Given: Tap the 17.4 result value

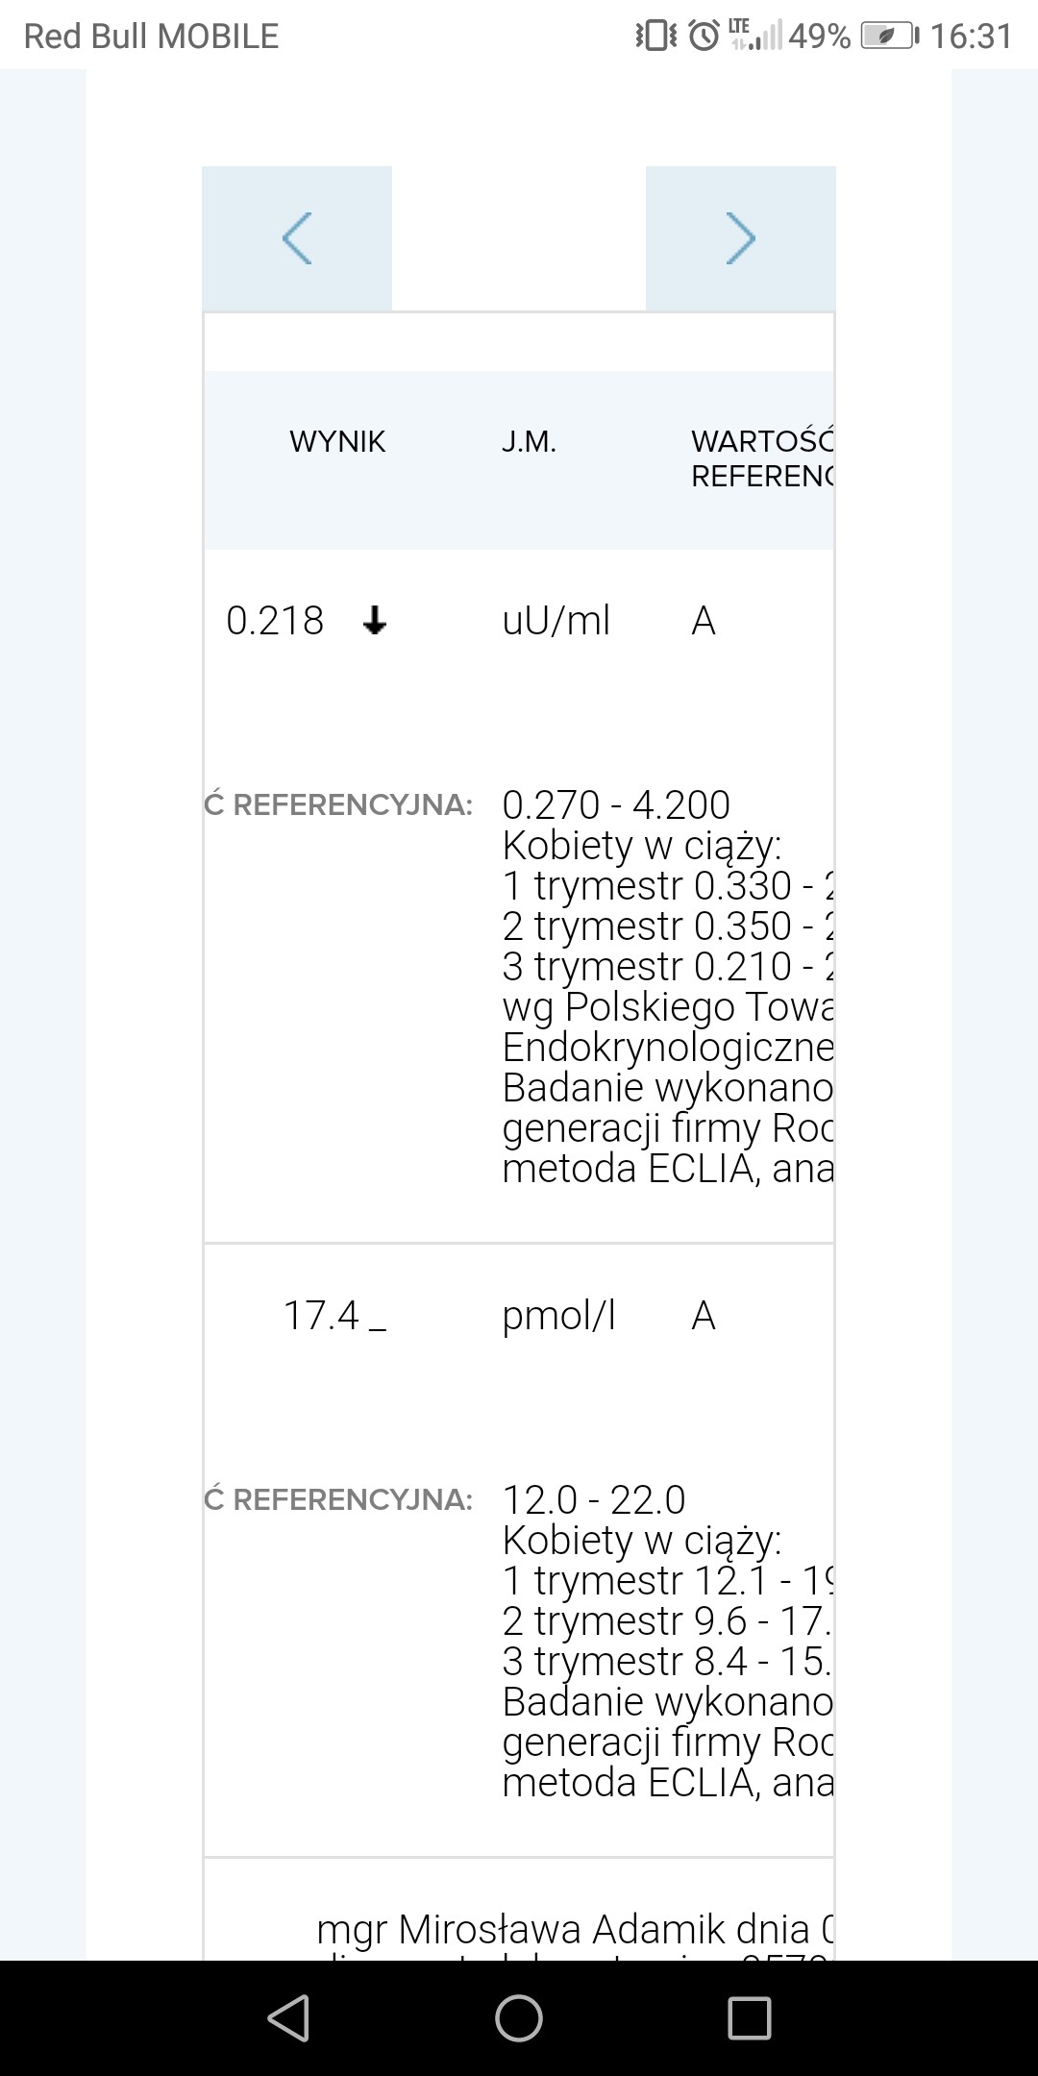Looking at the screenshot, I should click(x=321, y=1315).
